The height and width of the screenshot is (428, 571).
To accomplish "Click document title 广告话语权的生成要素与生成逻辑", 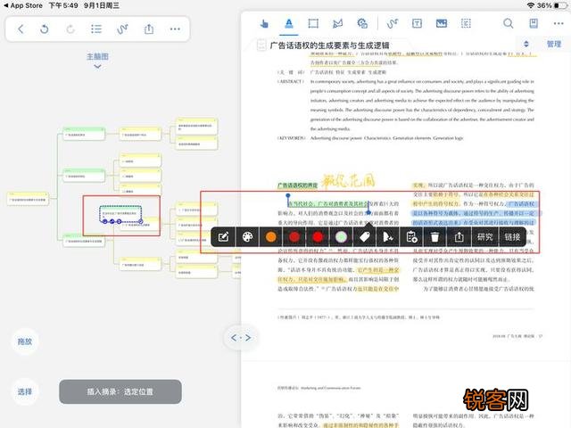I will pyautogui.click(x=329, y=45).
